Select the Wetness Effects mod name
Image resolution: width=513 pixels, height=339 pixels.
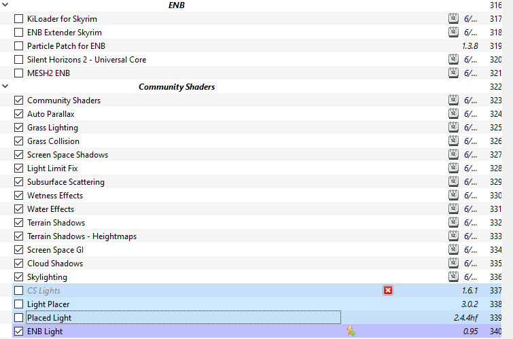pyautogui.click(x=55, y=196)
